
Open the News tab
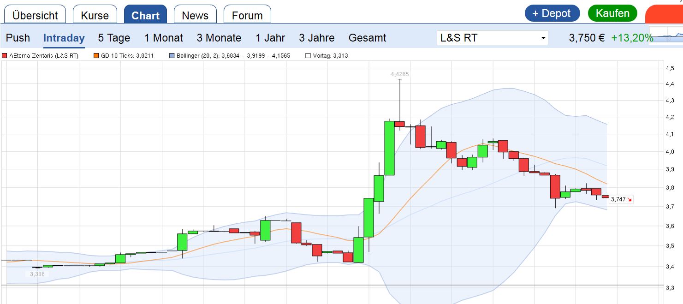point(195,15)
